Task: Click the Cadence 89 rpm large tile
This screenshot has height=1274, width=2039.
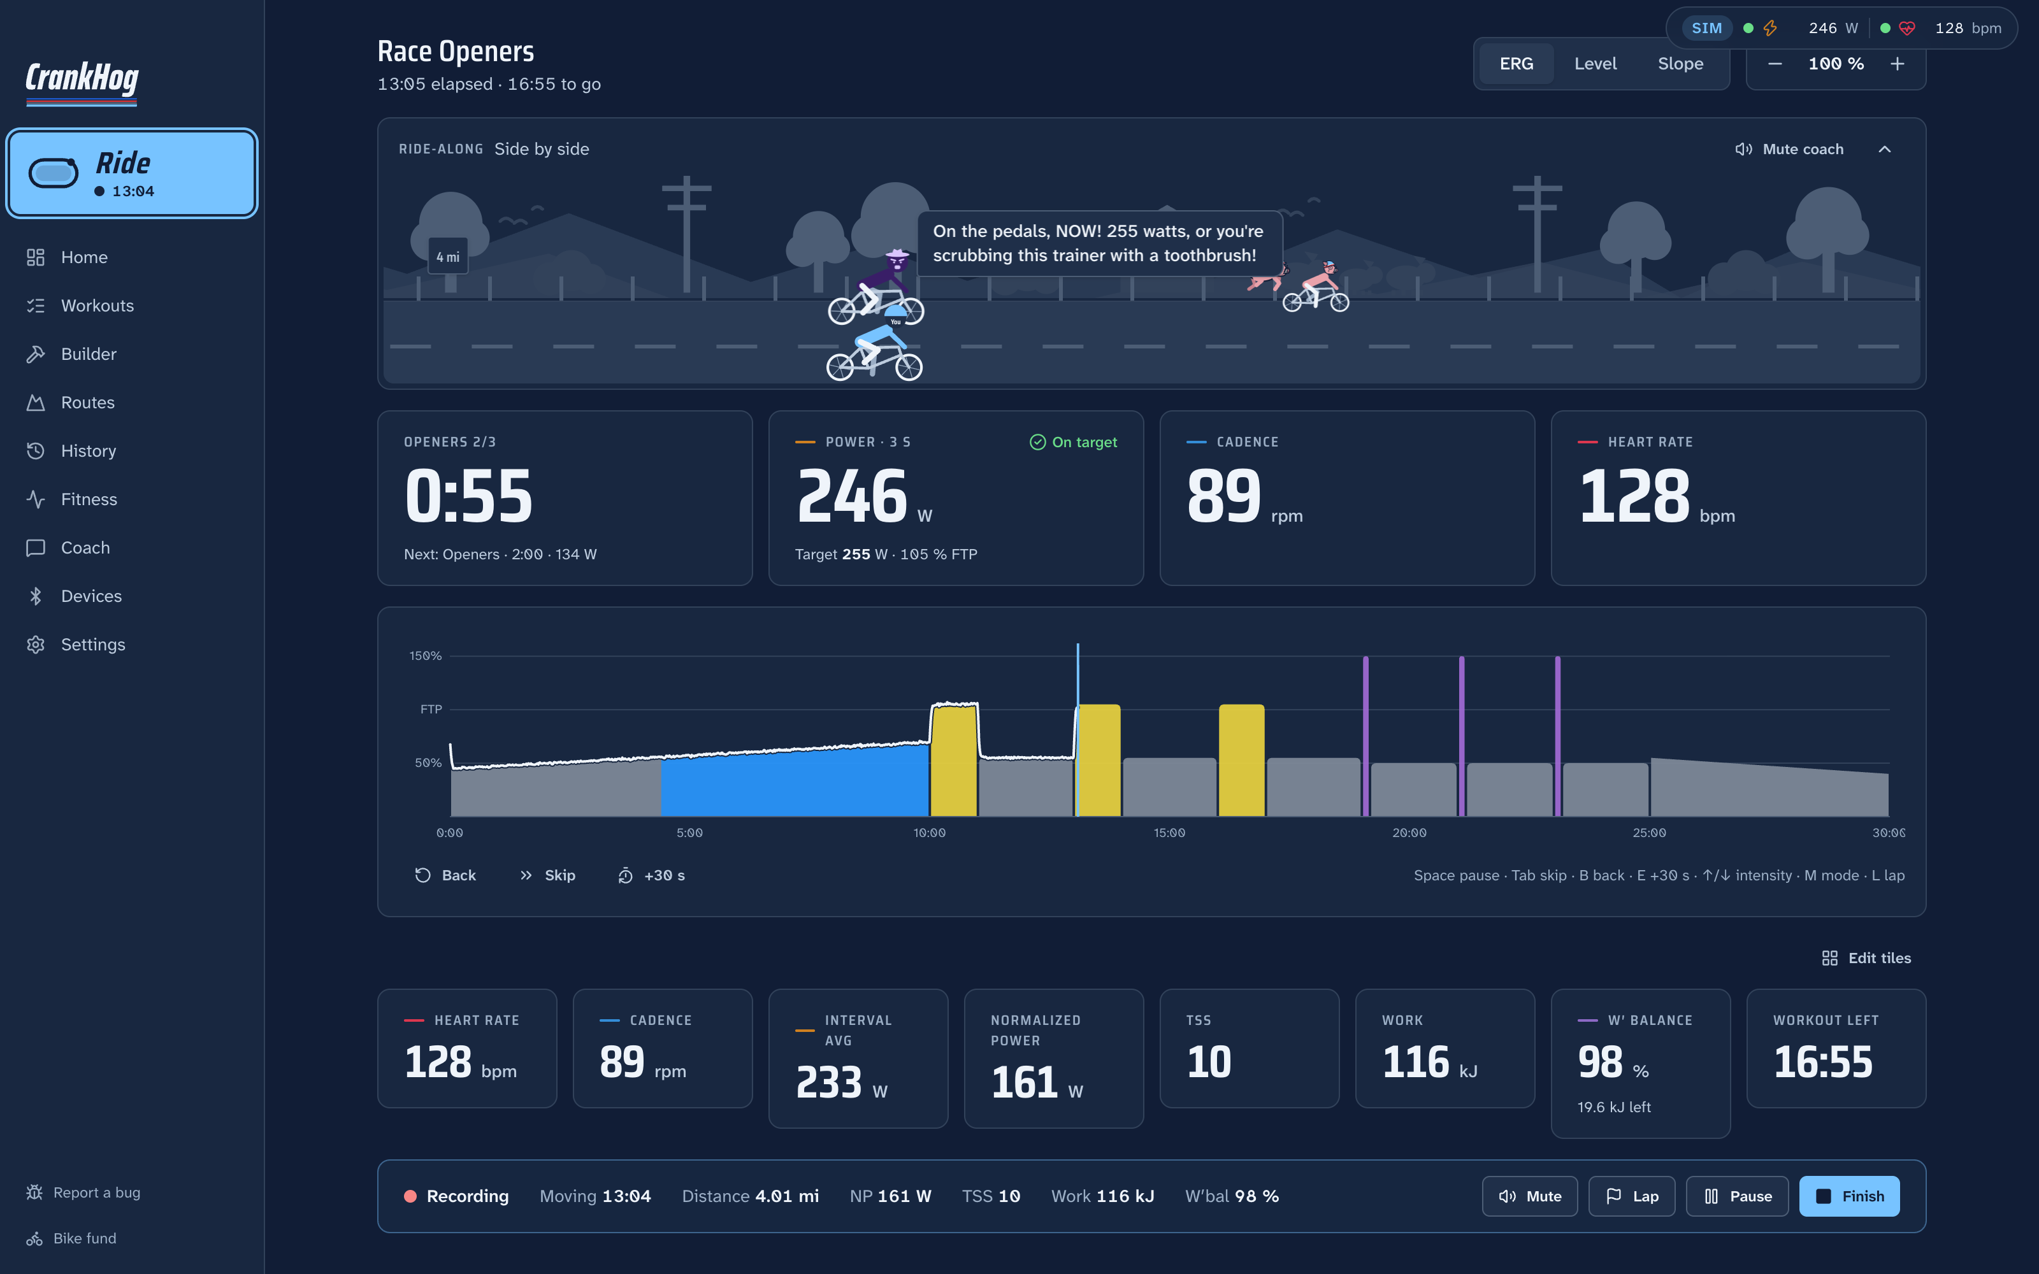Action: point(1347,498)
